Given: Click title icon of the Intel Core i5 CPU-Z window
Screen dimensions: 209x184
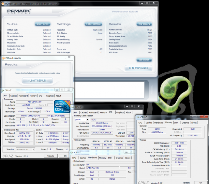Looking at the screenshot, I should pos(3,91).
